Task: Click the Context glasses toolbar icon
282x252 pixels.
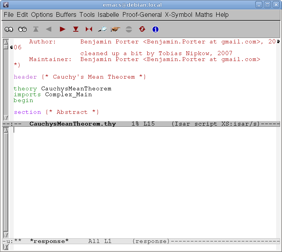Action: [x=22, y=29]
